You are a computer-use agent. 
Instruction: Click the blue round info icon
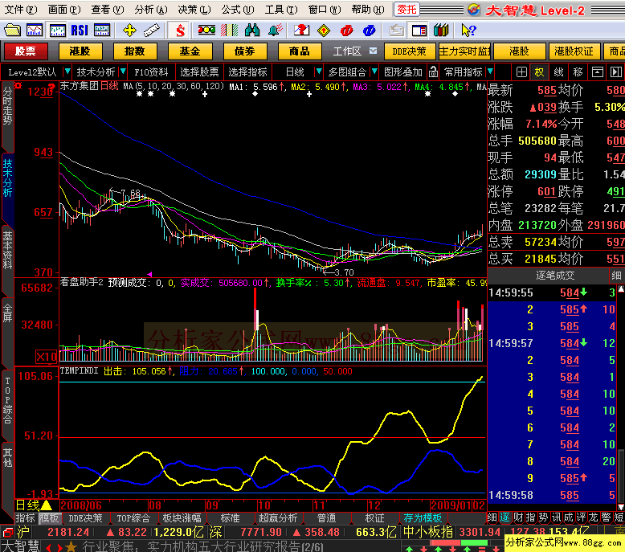coord(370,31)
